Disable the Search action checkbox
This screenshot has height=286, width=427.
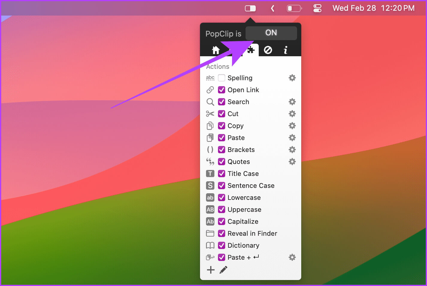click(222, 102)
